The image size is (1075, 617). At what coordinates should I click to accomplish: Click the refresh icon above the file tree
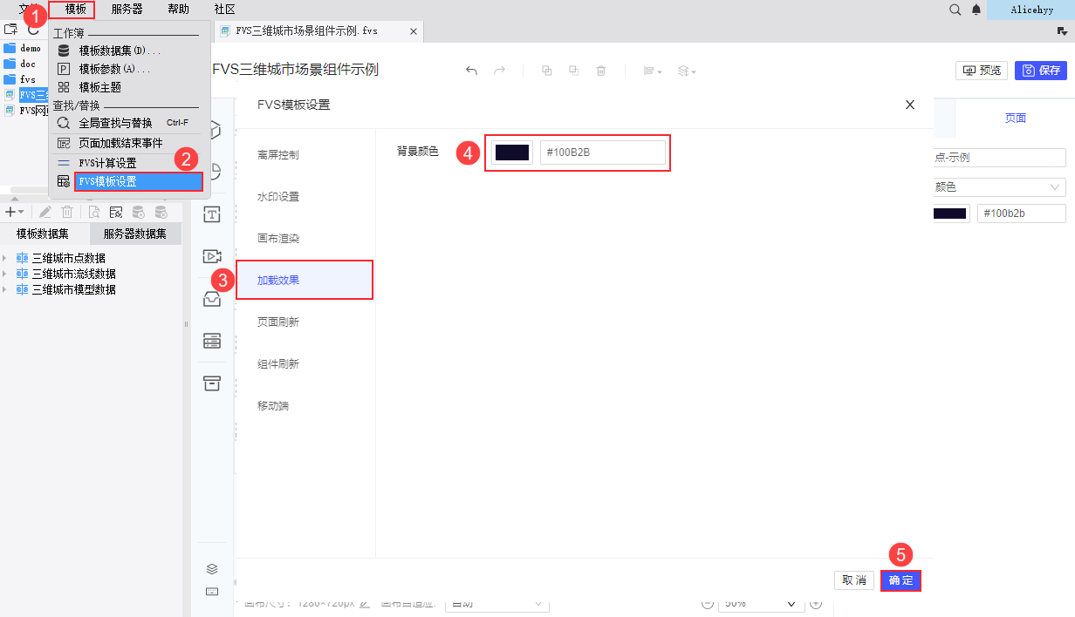[x=34, y=29]
